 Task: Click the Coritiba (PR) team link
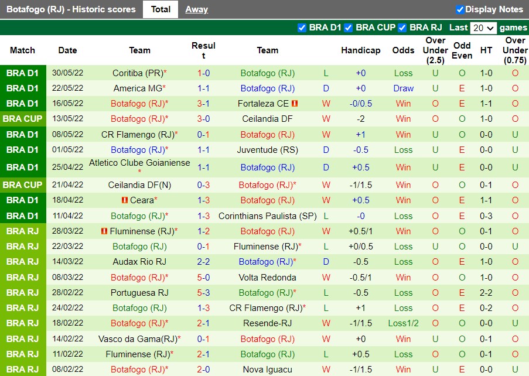[139, 73]
